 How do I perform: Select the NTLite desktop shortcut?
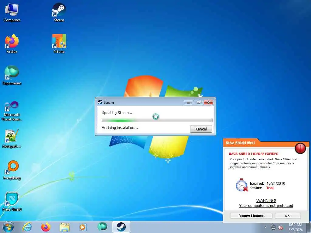(x=59, y=44)
